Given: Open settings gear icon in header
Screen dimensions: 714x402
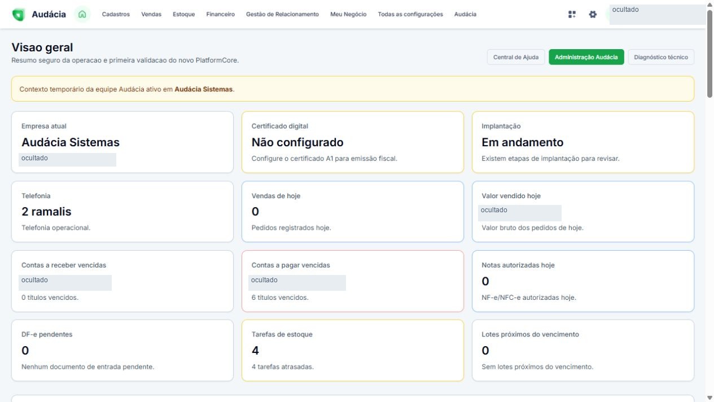Looking at the screenshot, I should [x=593, y=14].
